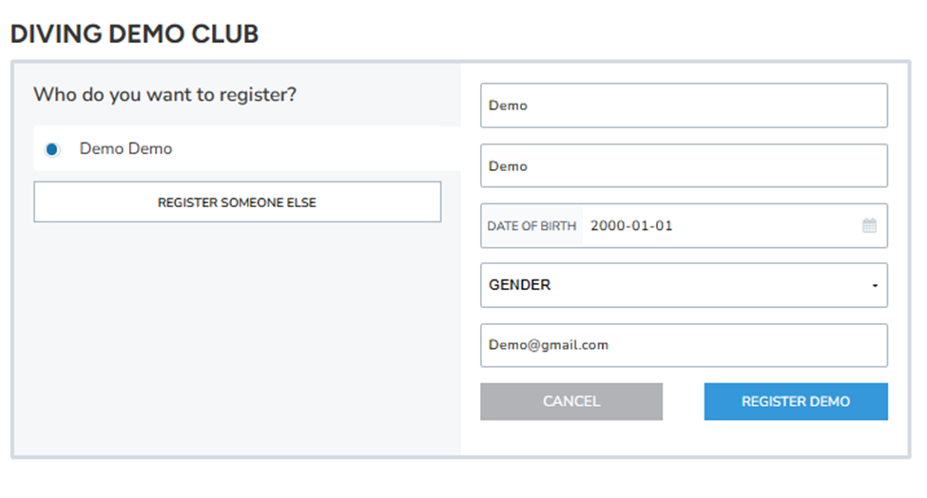The image size is (927, 498).
Task: Open the date of birth calendar picker icon
Action: click(x=869, y=226)
